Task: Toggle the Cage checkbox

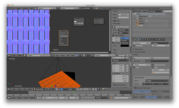Action: pyautogui.click(x=153, y=67)
